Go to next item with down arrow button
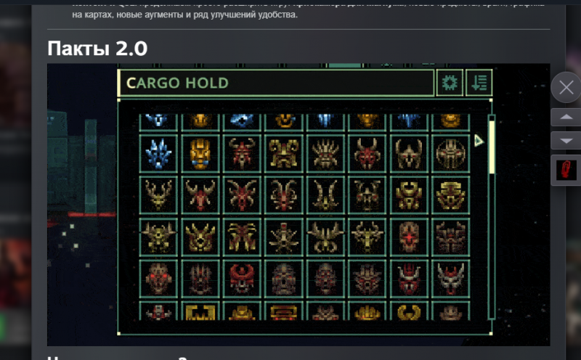This screenshot has width=581, height=360. (x=566, y=141)
